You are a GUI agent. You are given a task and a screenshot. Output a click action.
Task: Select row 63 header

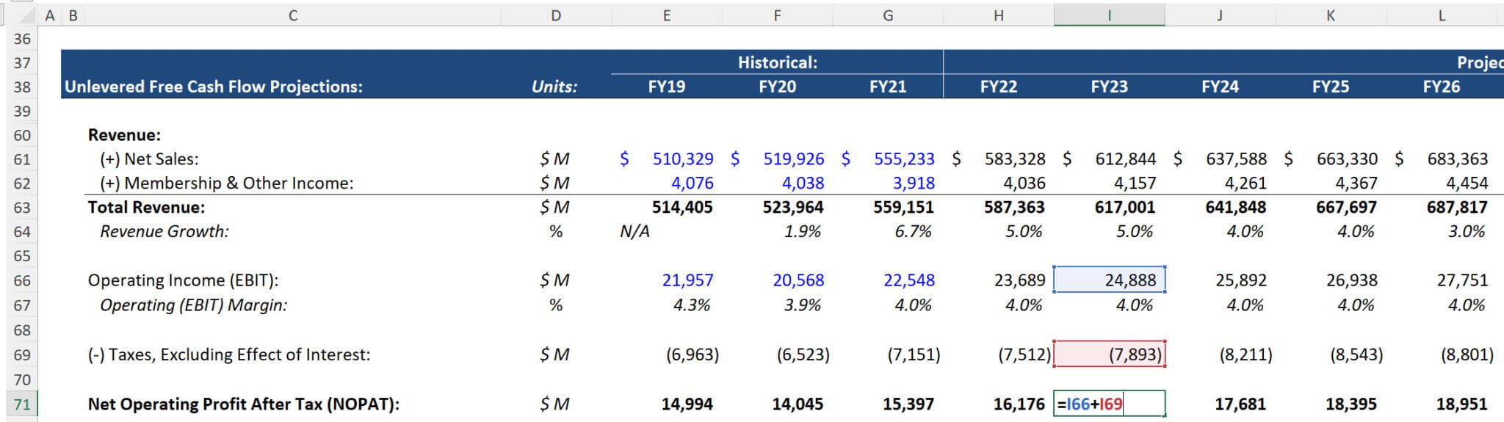pyautogui.click(x=22, y=208)
